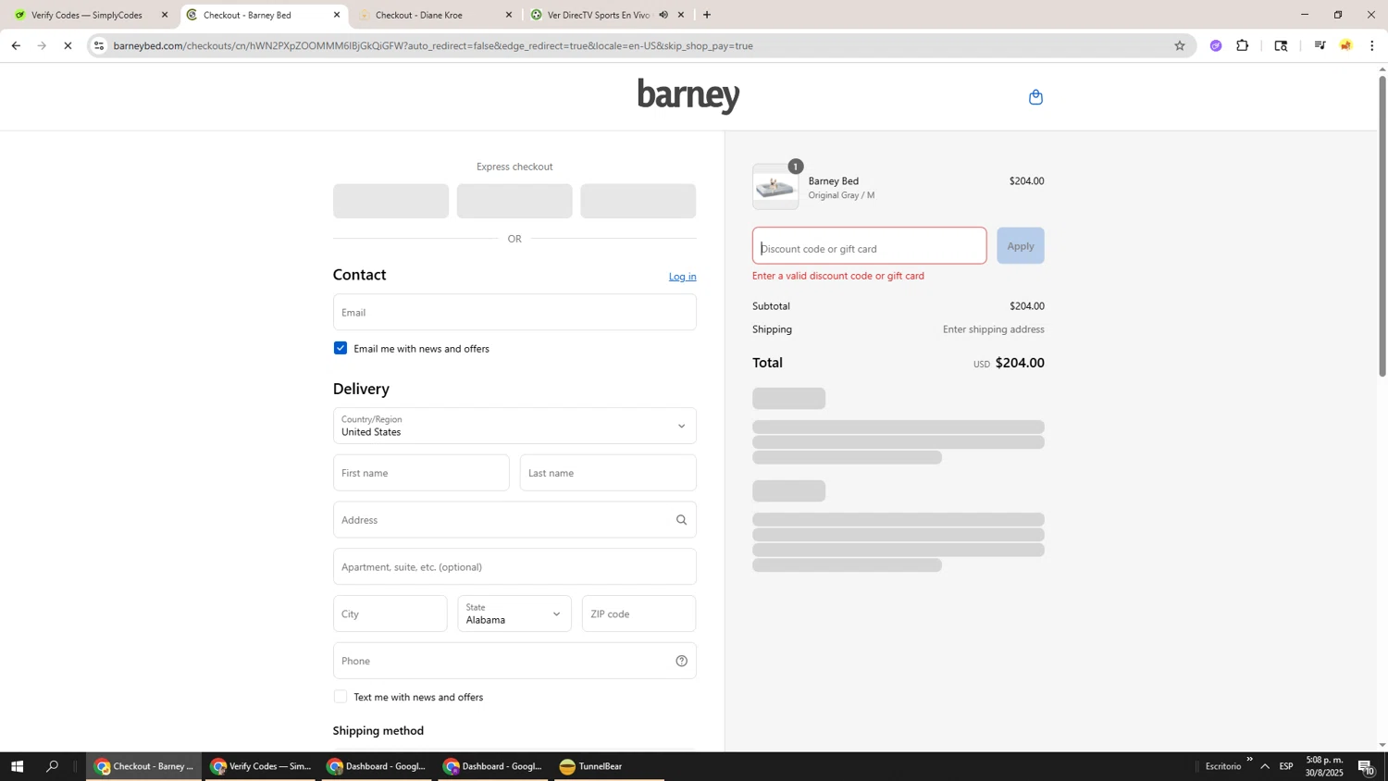This screenshot has width=1388, height=781.
Task: Open the State dropdown showing Alabama
Action: click(514, 614)
